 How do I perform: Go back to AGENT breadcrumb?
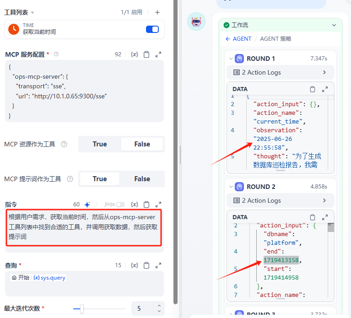pos(238,39)
